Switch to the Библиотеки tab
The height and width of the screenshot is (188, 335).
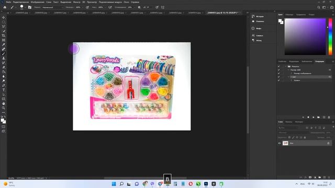pos(307,62)
